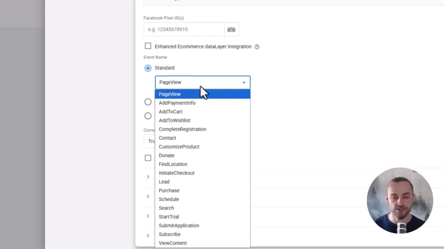Pick CustomizeProduct event option
444x249 pixels.
202,147
